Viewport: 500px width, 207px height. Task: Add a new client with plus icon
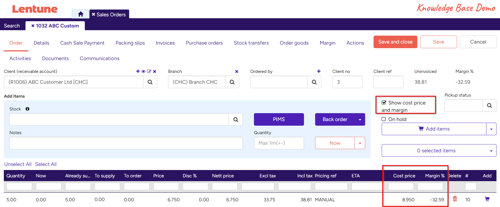(x=138, y=71)
